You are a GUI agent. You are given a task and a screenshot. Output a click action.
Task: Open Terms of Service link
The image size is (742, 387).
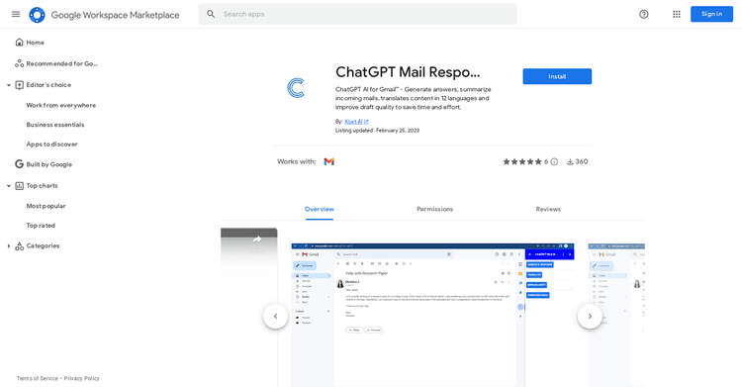(38, 378)
